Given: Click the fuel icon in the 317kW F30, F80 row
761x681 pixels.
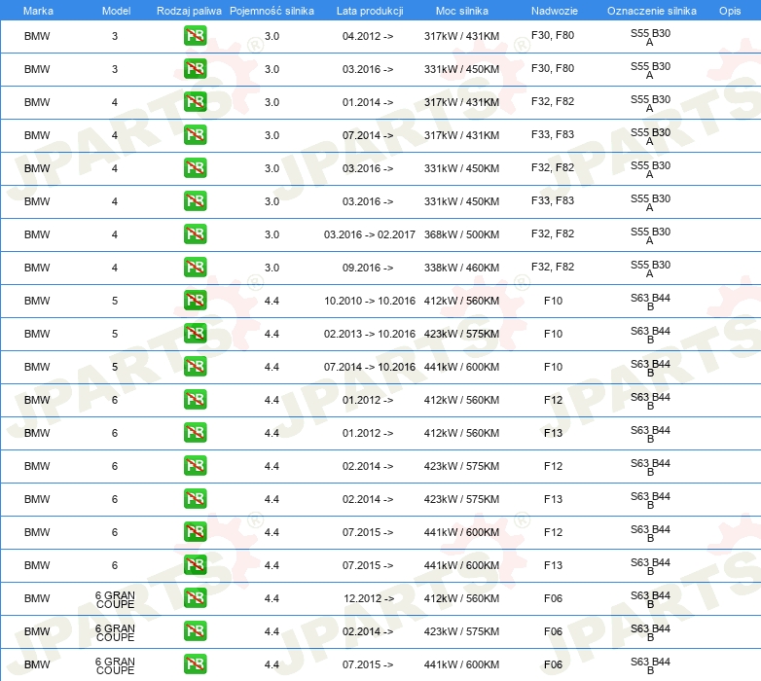Looking at the screenshot, I should point(195,36).
